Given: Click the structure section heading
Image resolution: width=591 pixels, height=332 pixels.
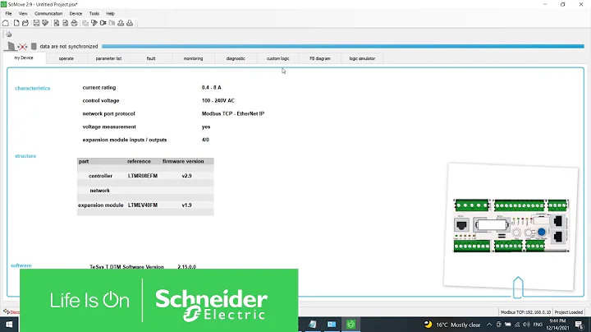Looking at the screenshot, I should coord(25,156).
